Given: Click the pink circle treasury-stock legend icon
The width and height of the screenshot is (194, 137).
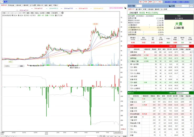Looking at the screenshot, I should pos(110,8).
